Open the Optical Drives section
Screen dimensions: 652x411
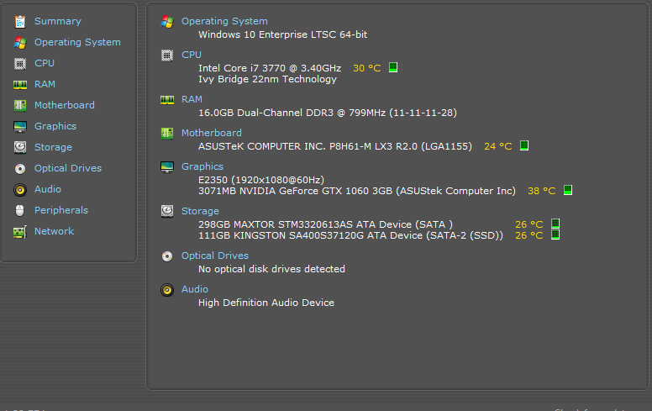(x=67, y=168)
